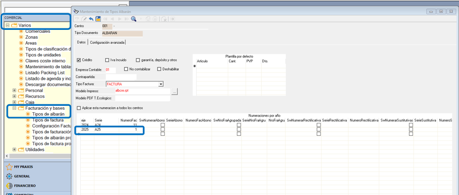Open the MY PRAXIS module
The height and width of the screenshot is (195, 459).
point(23,167)
